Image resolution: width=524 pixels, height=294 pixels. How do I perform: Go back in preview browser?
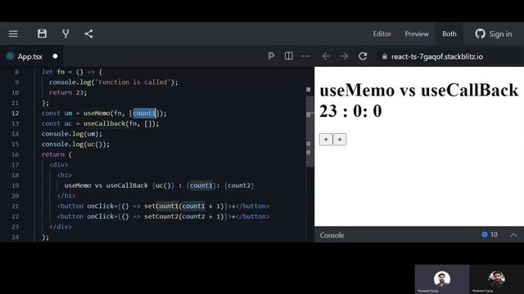[x=326, y=56]
